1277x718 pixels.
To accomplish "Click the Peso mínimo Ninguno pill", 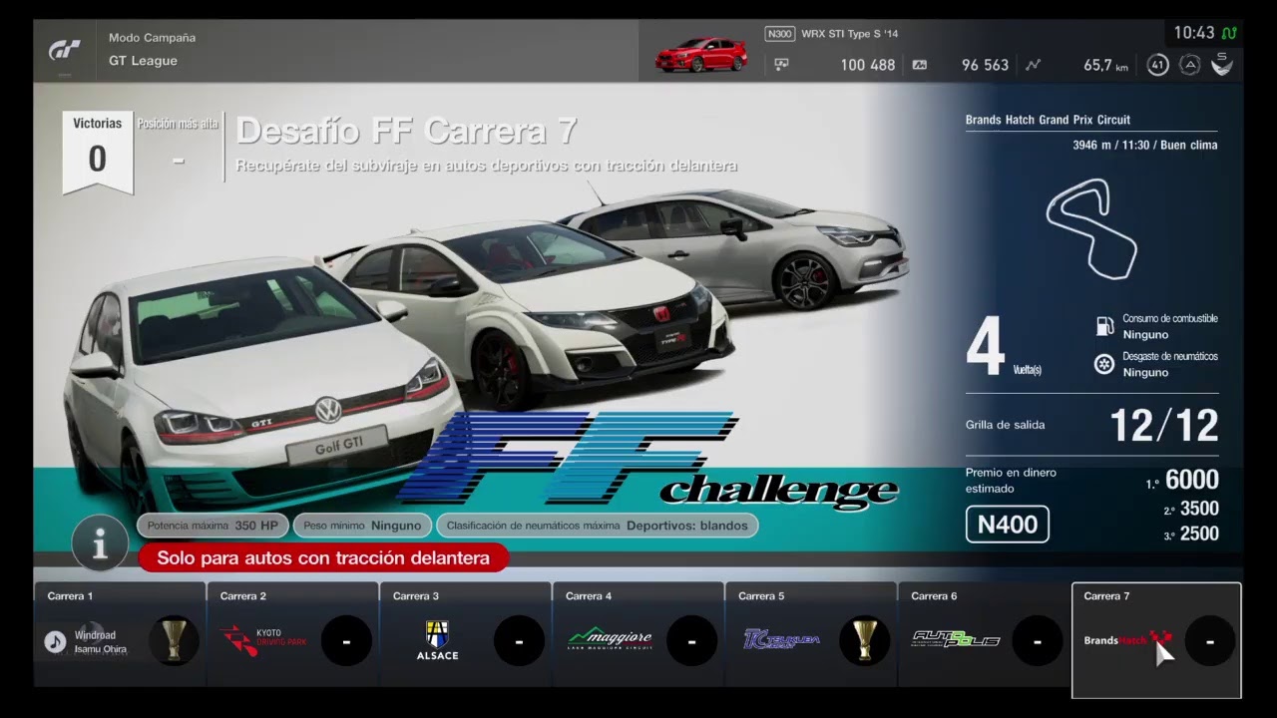I will [362, 526].
